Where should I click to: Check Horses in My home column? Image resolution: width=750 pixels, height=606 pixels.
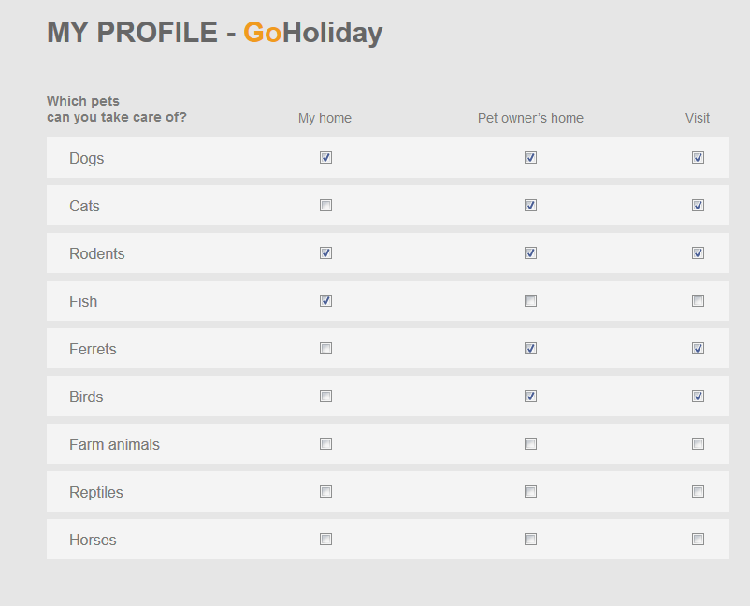point(325,540)
